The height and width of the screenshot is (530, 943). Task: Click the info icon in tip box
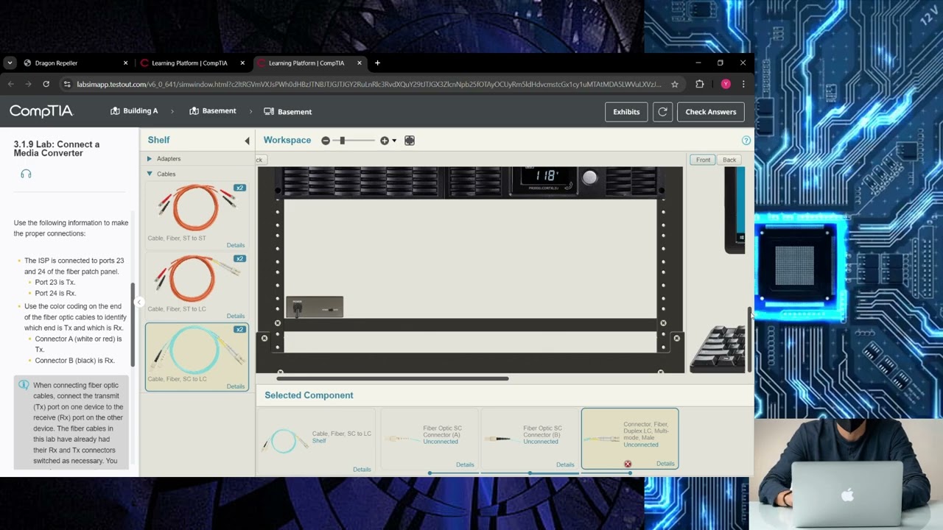click(24, 386)
